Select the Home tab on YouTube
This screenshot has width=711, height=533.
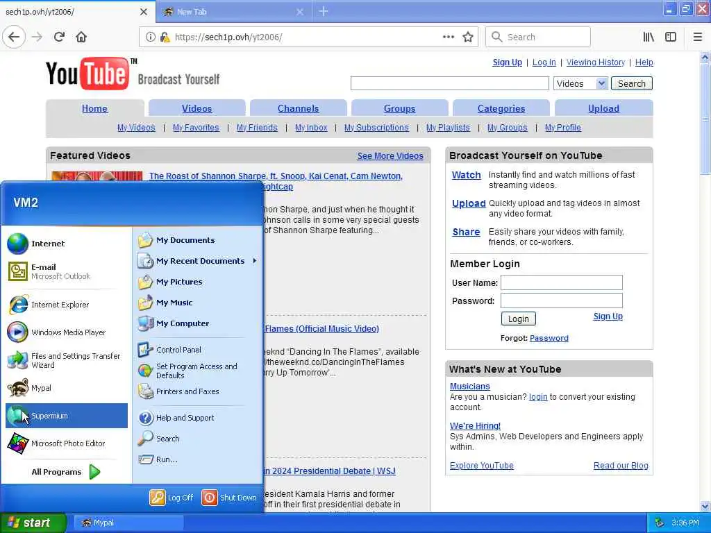tap(94, 109)
